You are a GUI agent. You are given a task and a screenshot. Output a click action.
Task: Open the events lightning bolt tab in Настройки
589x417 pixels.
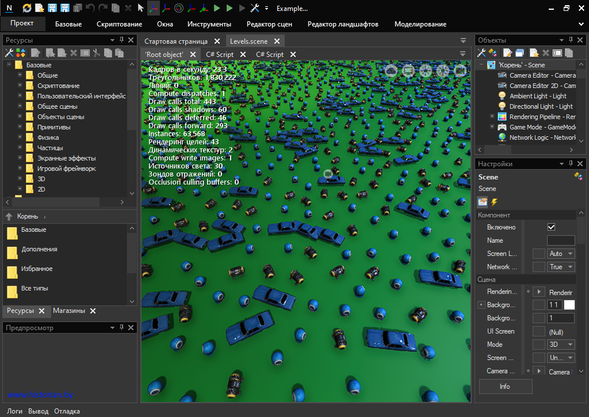(x=494, y=202)
